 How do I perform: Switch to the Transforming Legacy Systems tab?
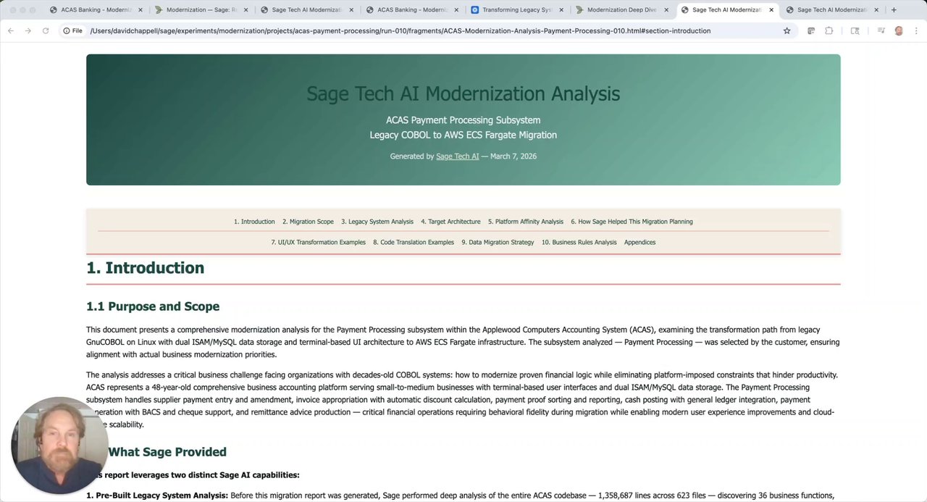coord(516,10)
